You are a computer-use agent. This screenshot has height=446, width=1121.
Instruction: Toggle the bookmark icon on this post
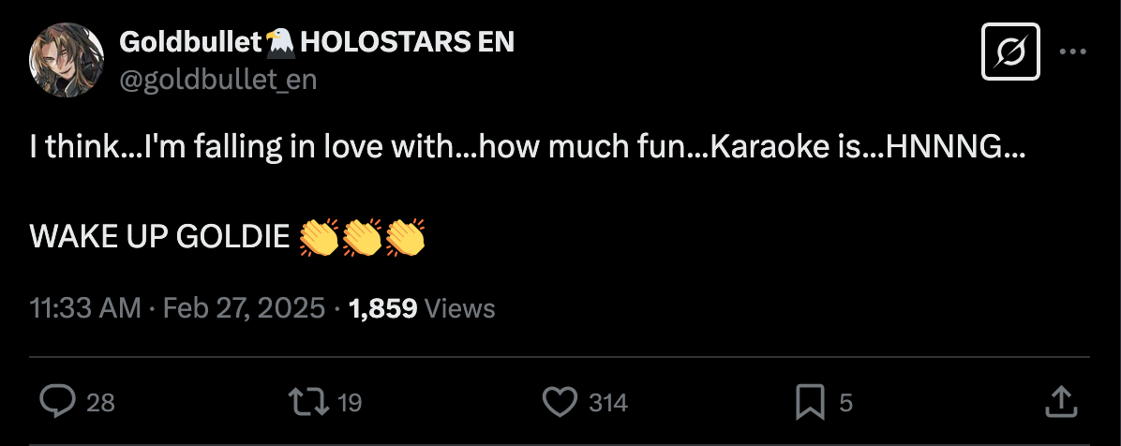(810, 403)
